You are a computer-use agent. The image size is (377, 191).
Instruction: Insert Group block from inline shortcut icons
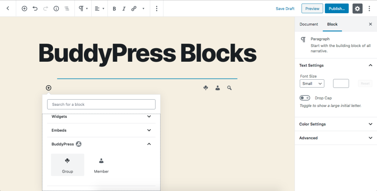[205, 88]
